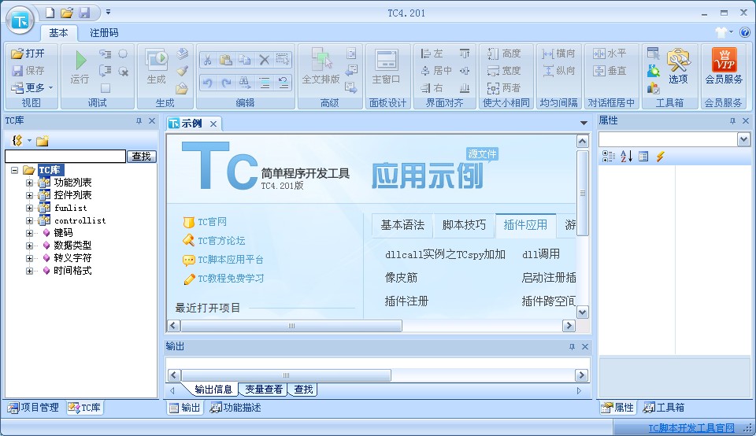Click the redo arrow icon
This screenshot has width=756, height=436.
(x=226, y=83)
